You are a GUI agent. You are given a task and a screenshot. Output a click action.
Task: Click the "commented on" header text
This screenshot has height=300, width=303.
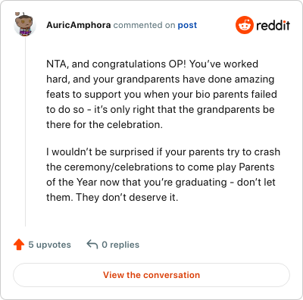click(x=144, y=25)
